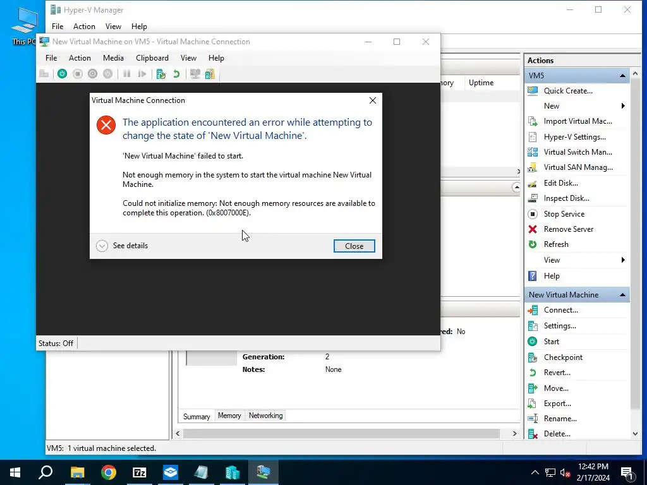Click the Share toolbar icon at far right

point(210,74)
